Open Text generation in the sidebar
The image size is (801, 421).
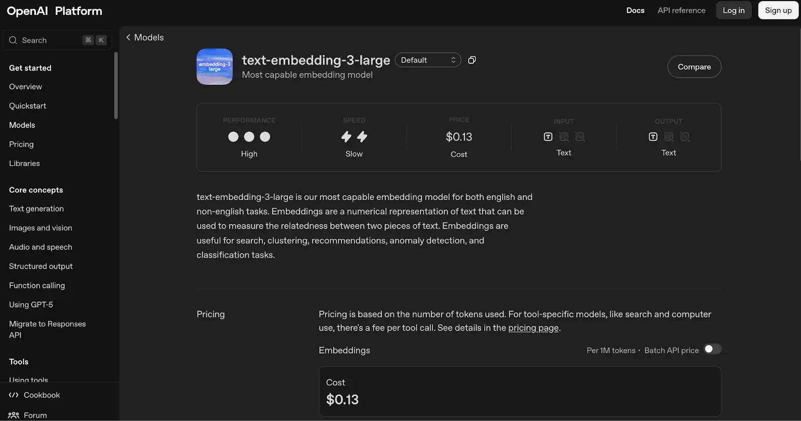click(37, 208)
